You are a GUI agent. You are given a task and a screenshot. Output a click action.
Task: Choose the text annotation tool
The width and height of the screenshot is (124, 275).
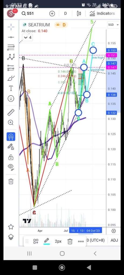click(11, 88)
